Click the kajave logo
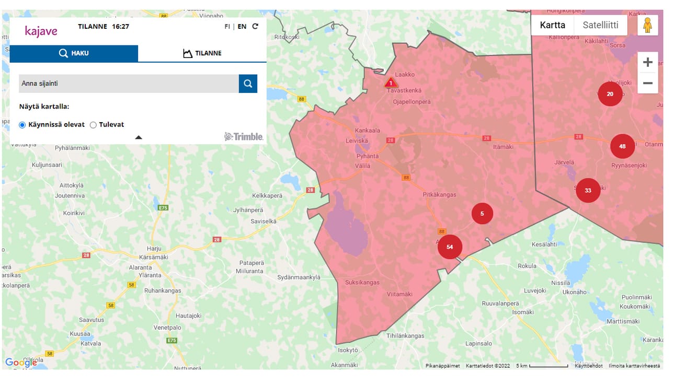The width and height of the screenshot is (674, 386). tap(42, 31)
